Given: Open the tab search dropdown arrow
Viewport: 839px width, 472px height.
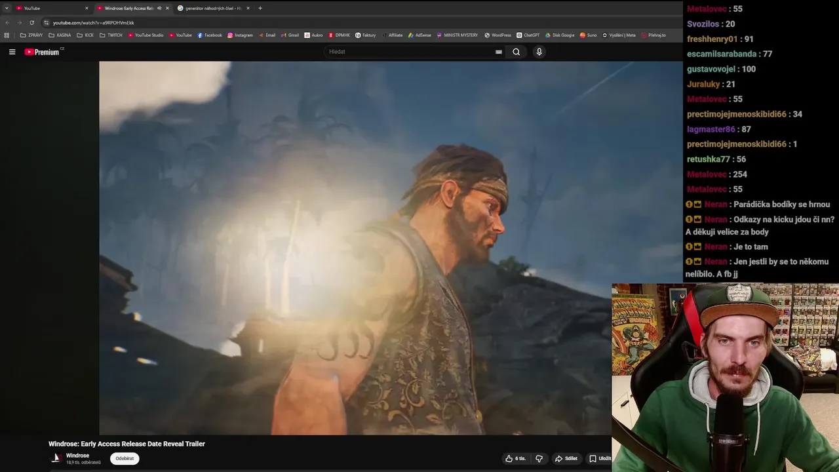Looking at the screenshot, I should [7, 8].
